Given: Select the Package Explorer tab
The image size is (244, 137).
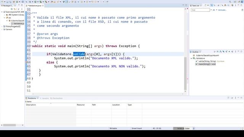Looking at the screenshot, I should pos(8,6).
